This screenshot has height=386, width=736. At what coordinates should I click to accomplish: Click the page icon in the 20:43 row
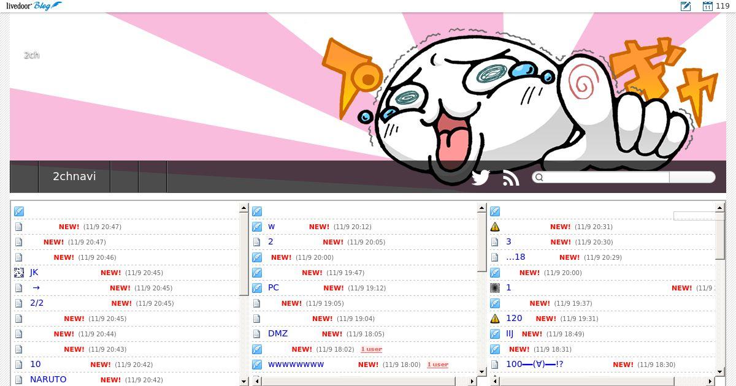pyautogui.click(x=18, y=349)
